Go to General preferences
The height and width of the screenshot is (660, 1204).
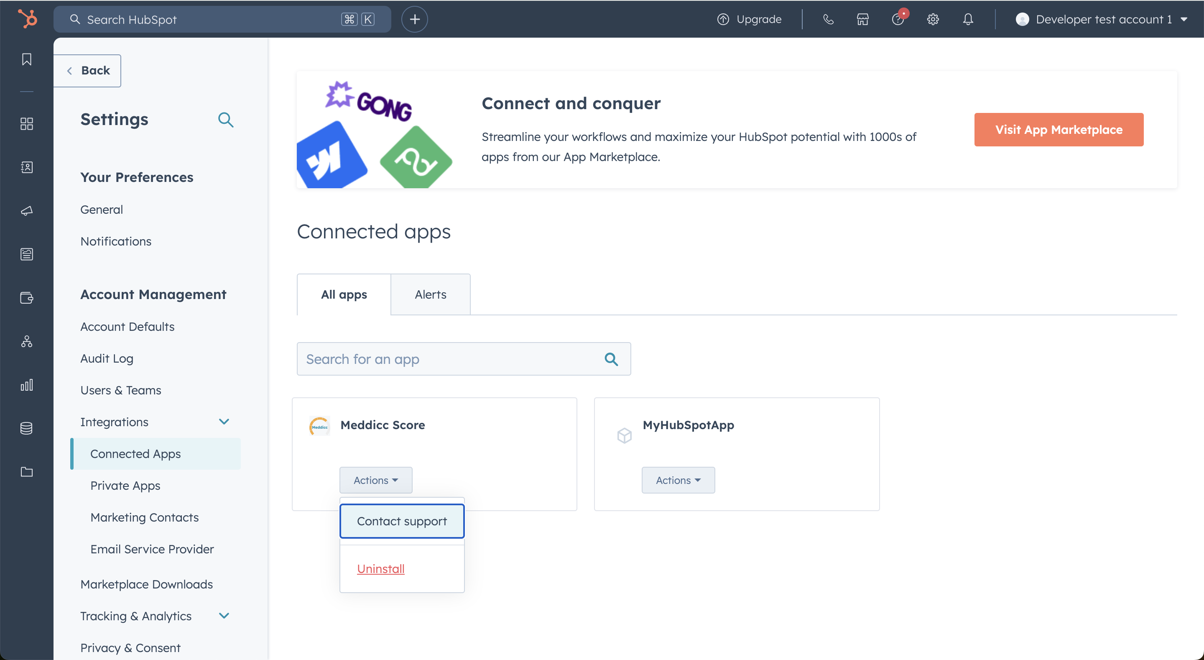102,210
